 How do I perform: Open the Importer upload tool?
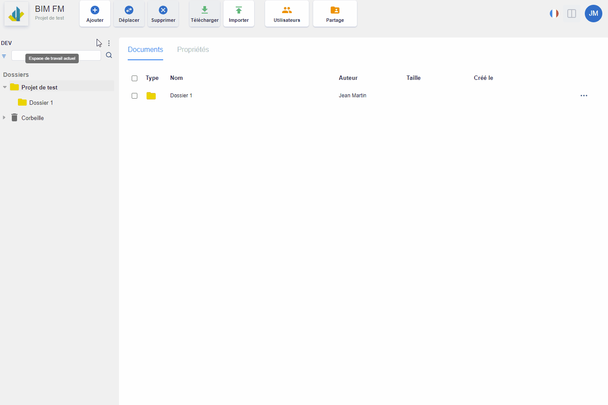239,14
